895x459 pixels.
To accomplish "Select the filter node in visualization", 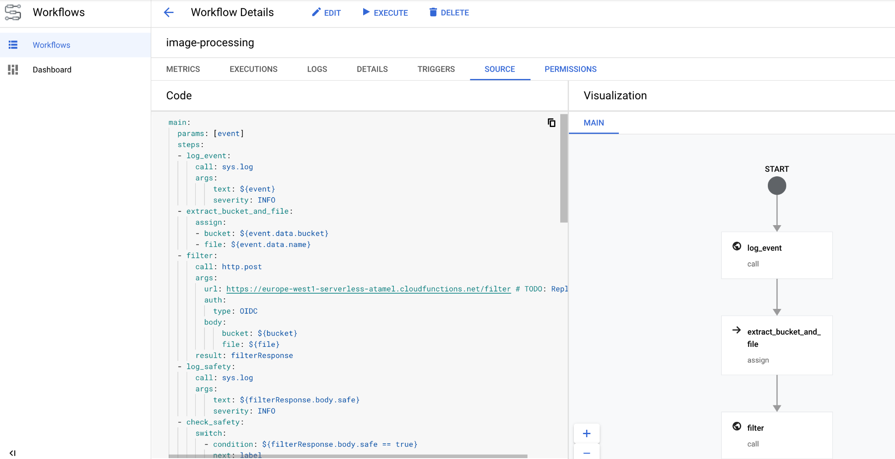I will [x=777, y=435].
